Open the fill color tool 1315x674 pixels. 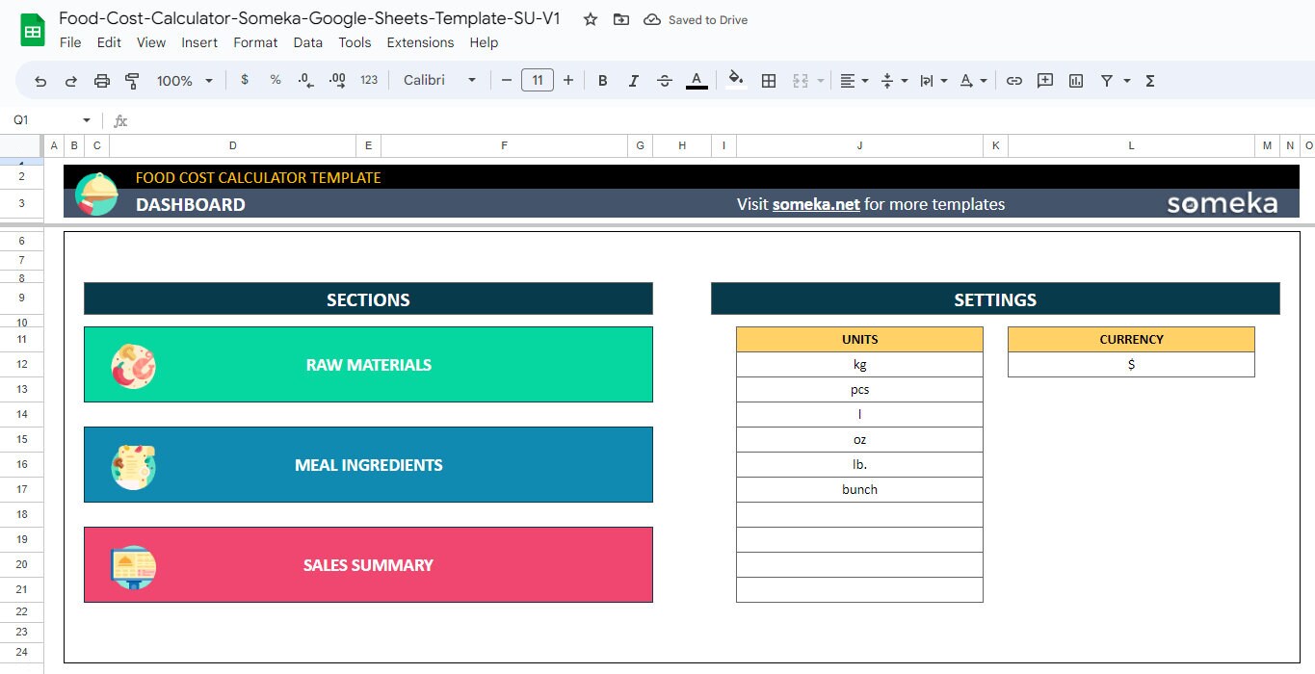(733, 80)
